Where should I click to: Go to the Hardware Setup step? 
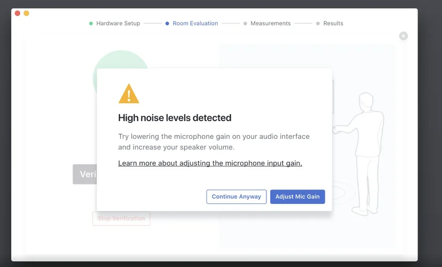(118, 23)
